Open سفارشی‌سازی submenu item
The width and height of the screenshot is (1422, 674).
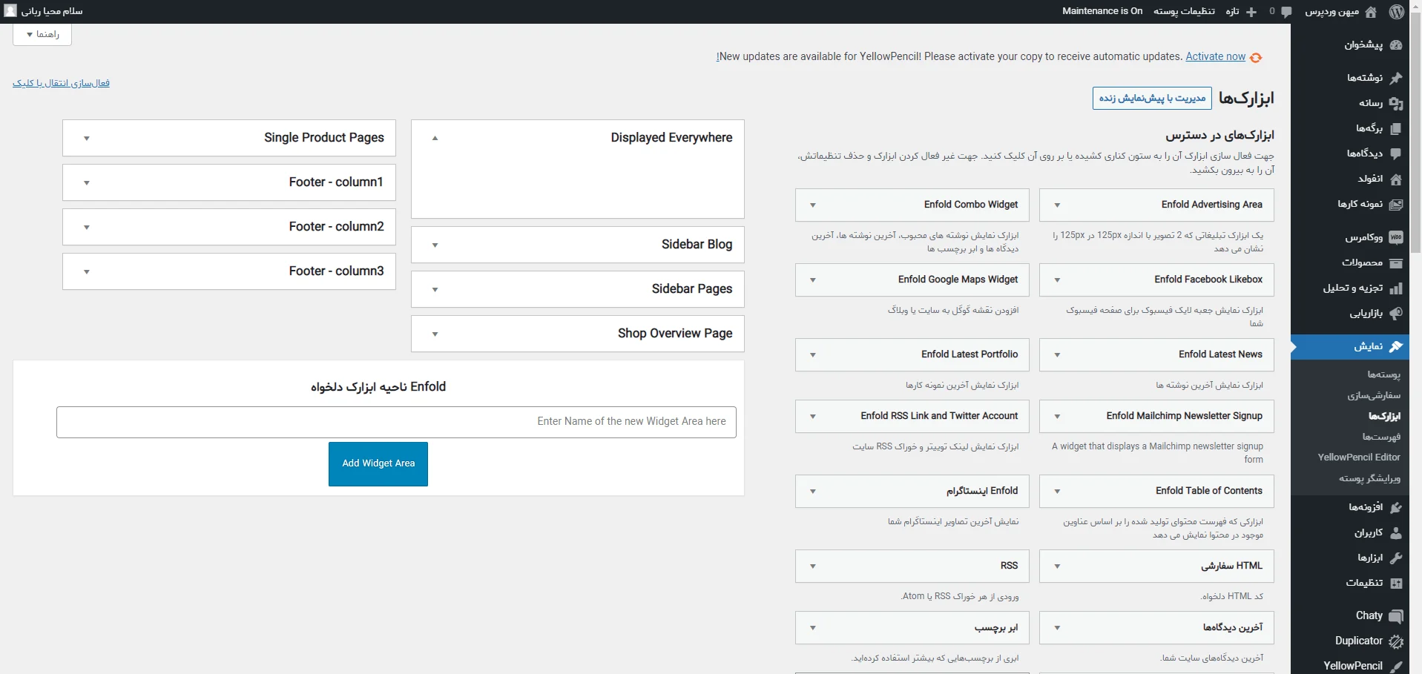1374,395
